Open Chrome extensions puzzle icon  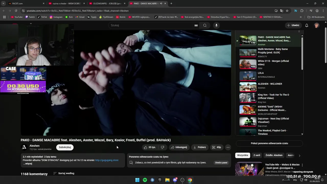(x=302, y=11)
